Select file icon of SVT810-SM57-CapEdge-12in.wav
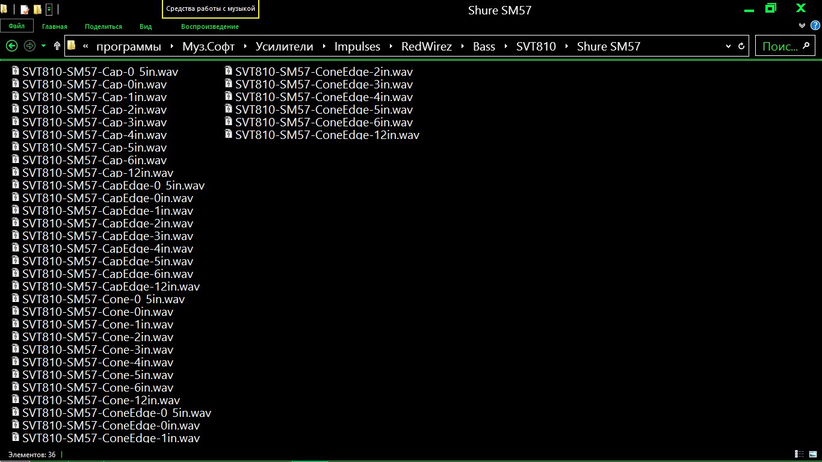 16,286
